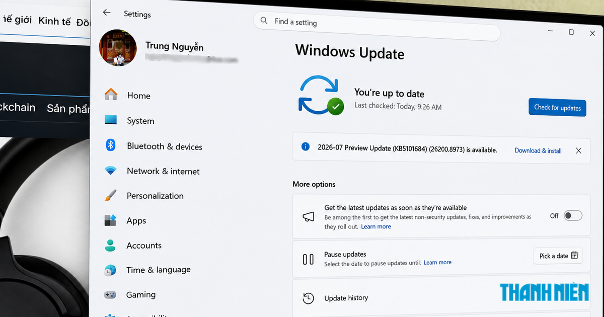604x317 pixels.
Task: Select System in the Settings sidebar
Action: (x=140, y=121)
